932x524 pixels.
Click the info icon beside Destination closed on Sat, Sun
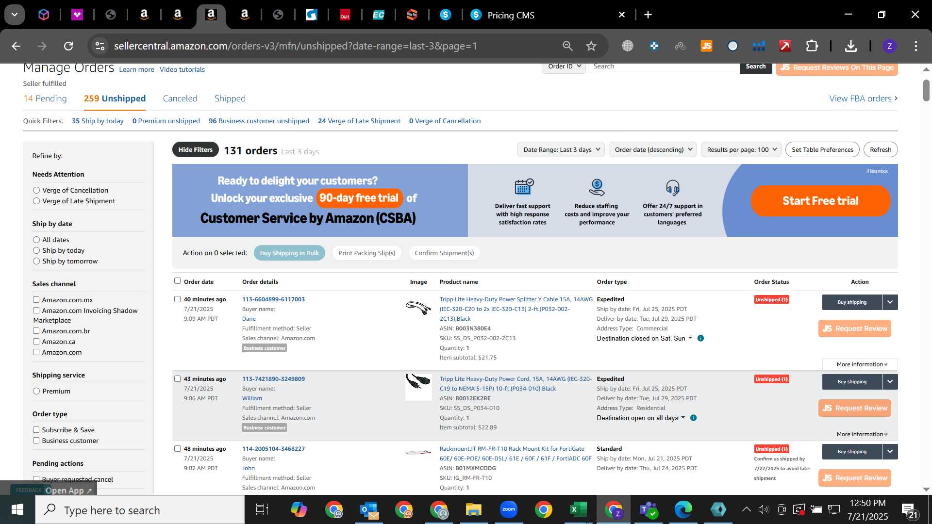[x=700, y=338]
